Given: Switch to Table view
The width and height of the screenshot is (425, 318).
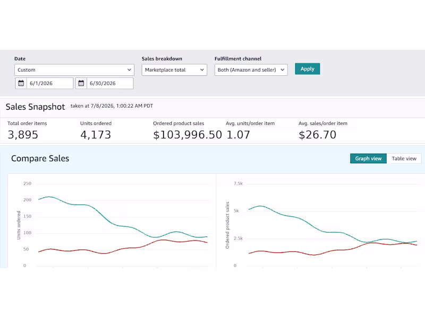Looking at the screenshot, I should tap(404, 158).
